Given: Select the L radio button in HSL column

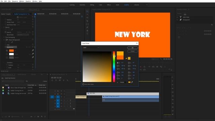Looking at the screenshot, I should click(x=129, y=69).
